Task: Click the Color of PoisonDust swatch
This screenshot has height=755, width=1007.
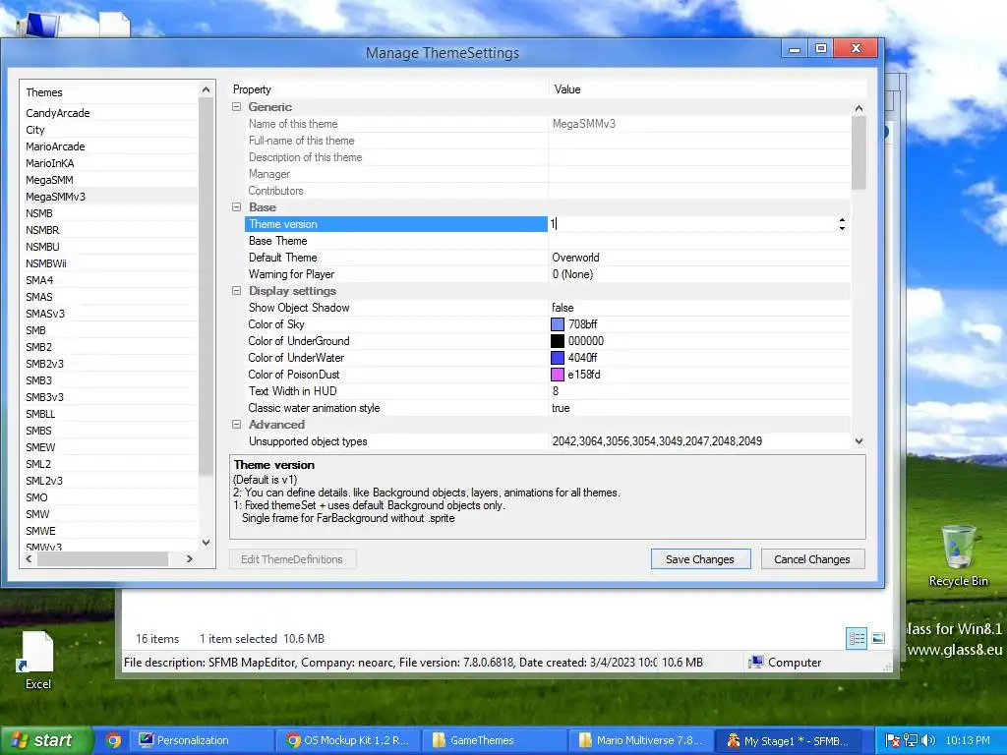Action: click(558, 375)
